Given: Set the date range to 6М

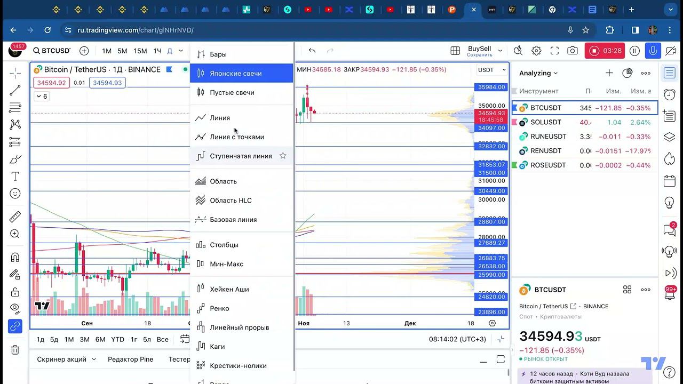Looking at the screenshot, I should (100, 339).
